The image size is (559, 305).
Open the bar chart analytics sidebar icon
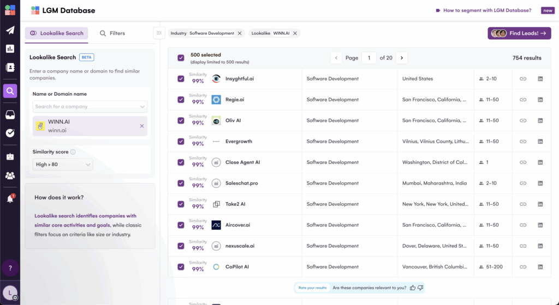coord(10,48)
